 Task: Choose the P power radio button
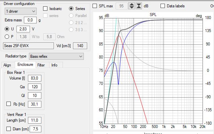coord(7,36)
